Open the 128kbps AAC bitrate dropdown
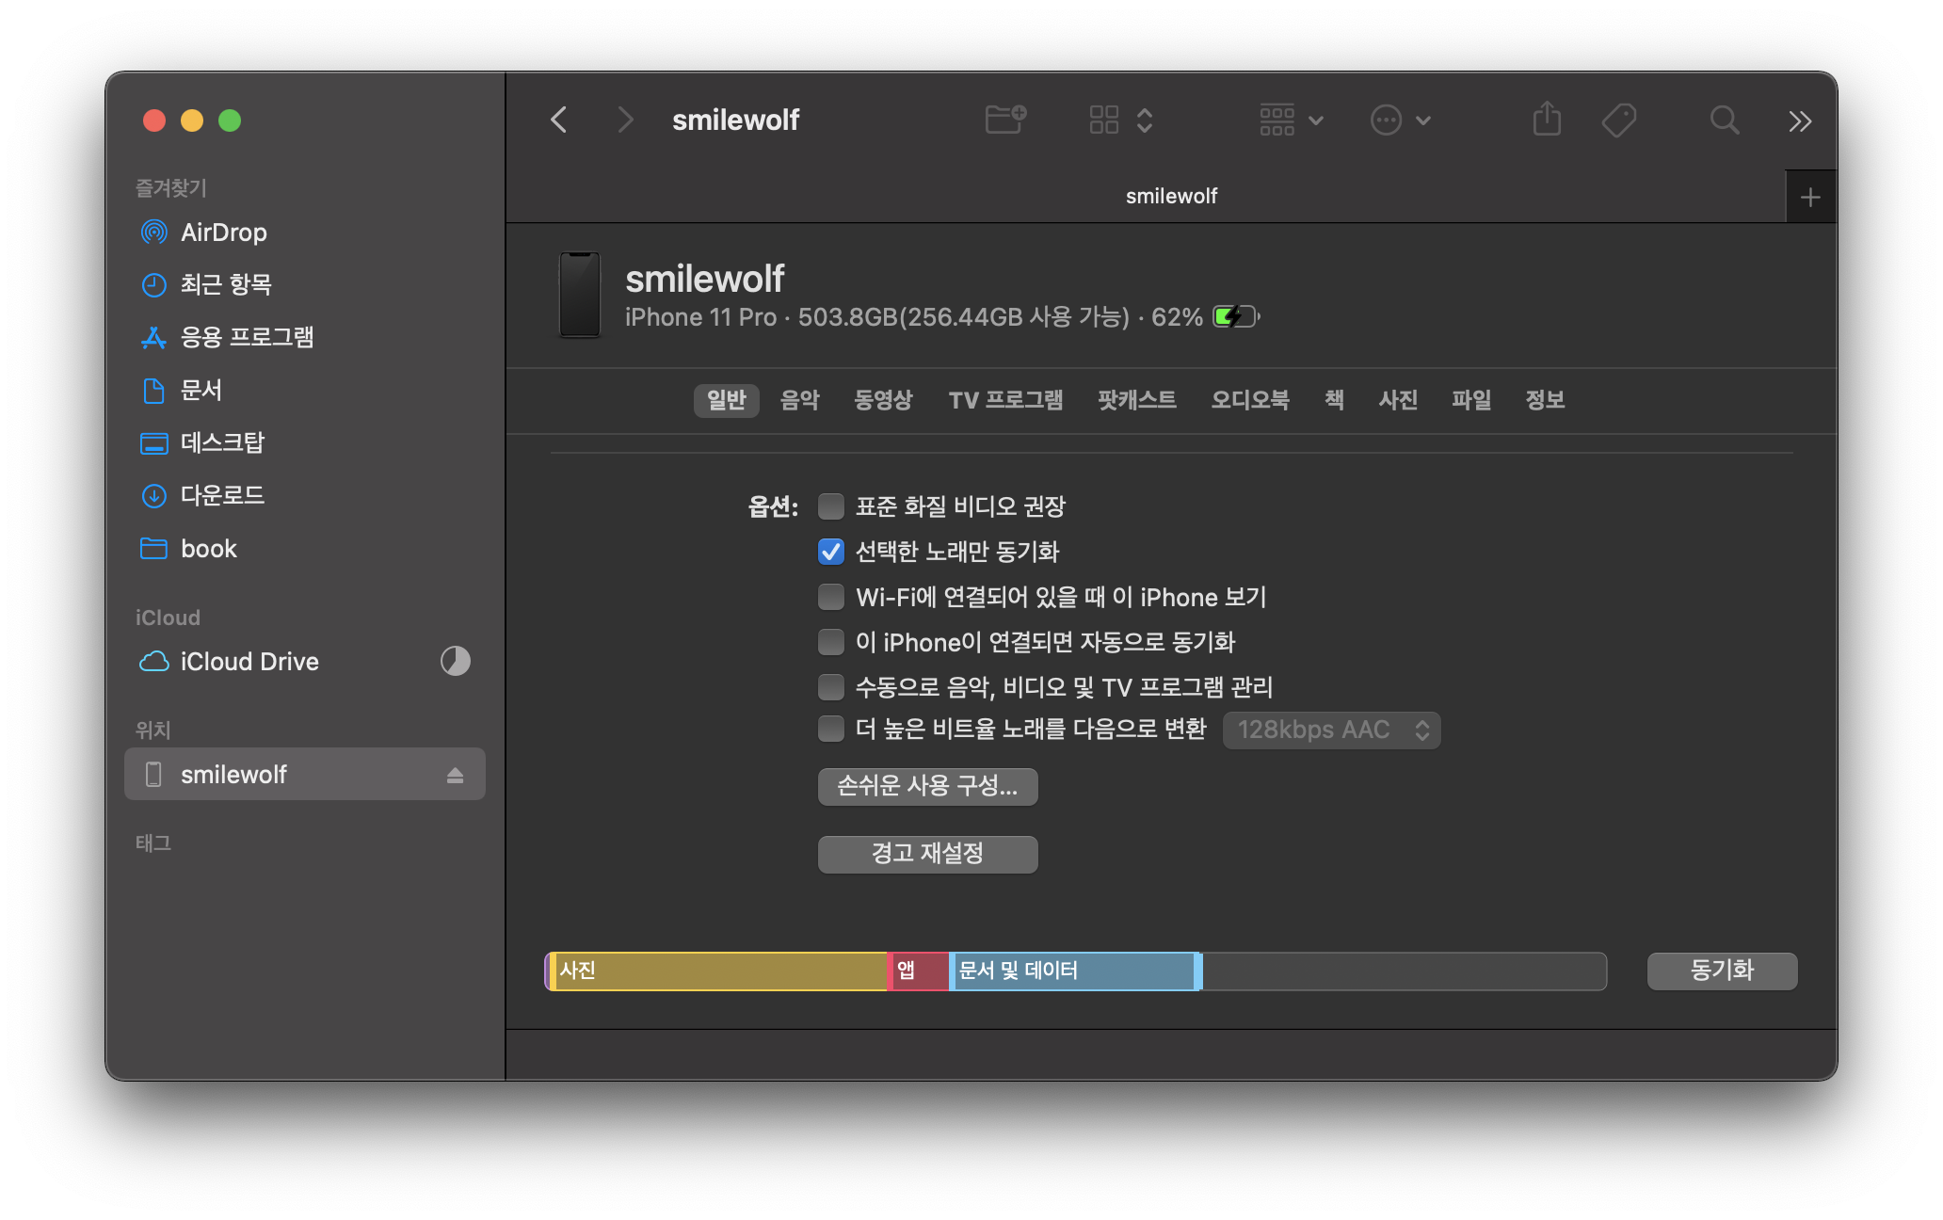 click(x=1331, y=730)
